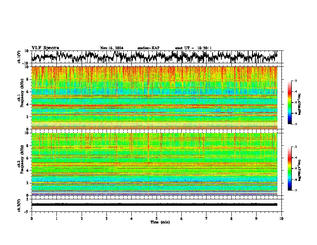This screenshot has width=317, height=245.
Task: Click the ch.1 spectrogram color scale bar
Action: (x=289, y=102)
